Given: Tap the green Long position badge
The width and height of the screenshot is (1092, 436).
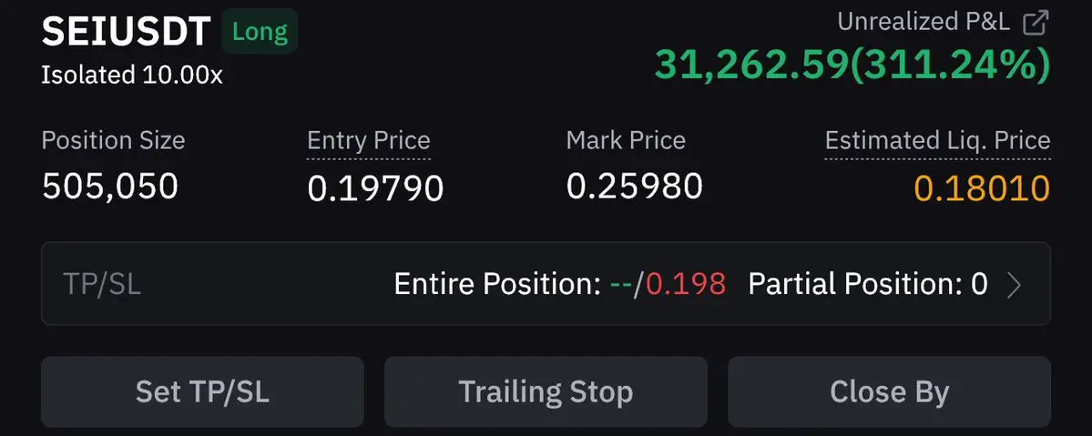Looking at the screenshot, I should [260, 32].
